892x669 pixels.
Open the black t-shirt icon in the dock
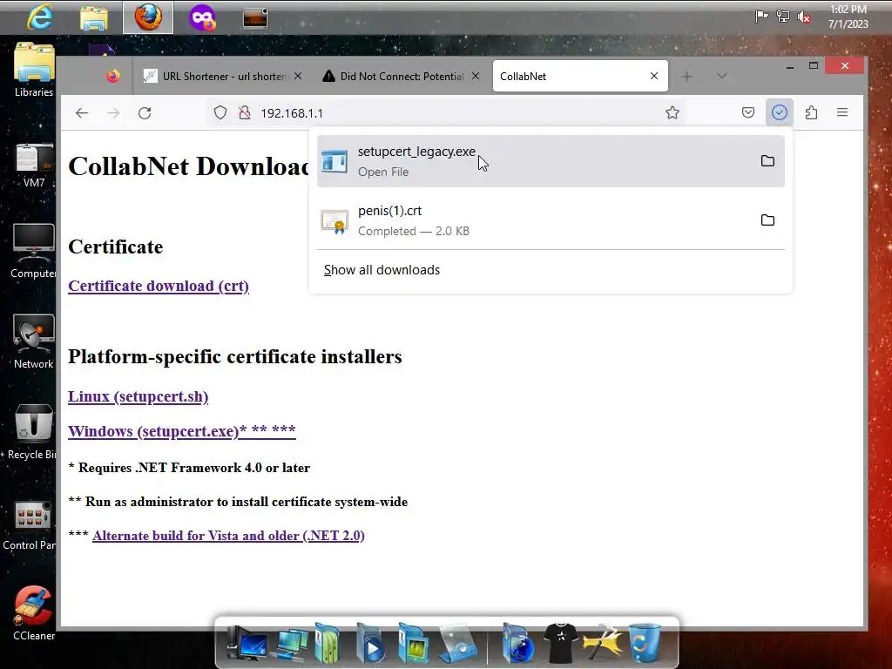[x=561, y=643]
